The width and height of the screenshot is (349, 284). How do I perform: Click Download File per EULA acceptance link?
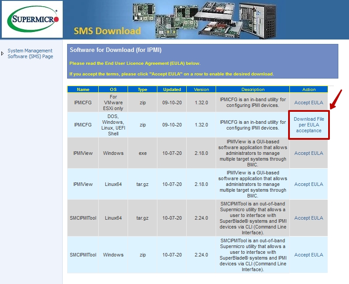309,125
